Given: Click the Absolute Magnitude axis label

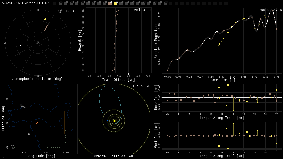Looking at the screenshot, I should point(156,41).
